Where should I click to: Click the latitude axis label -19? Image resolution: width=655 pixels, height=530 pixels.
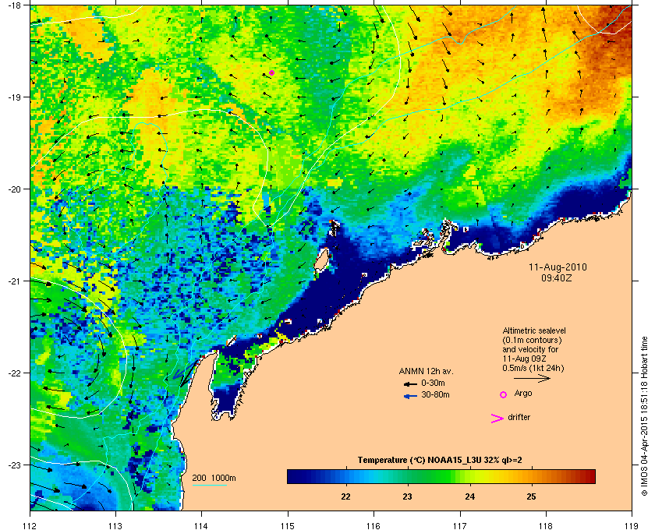[13, 97]
